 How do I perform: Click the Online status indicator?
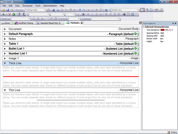pos(172,132)
